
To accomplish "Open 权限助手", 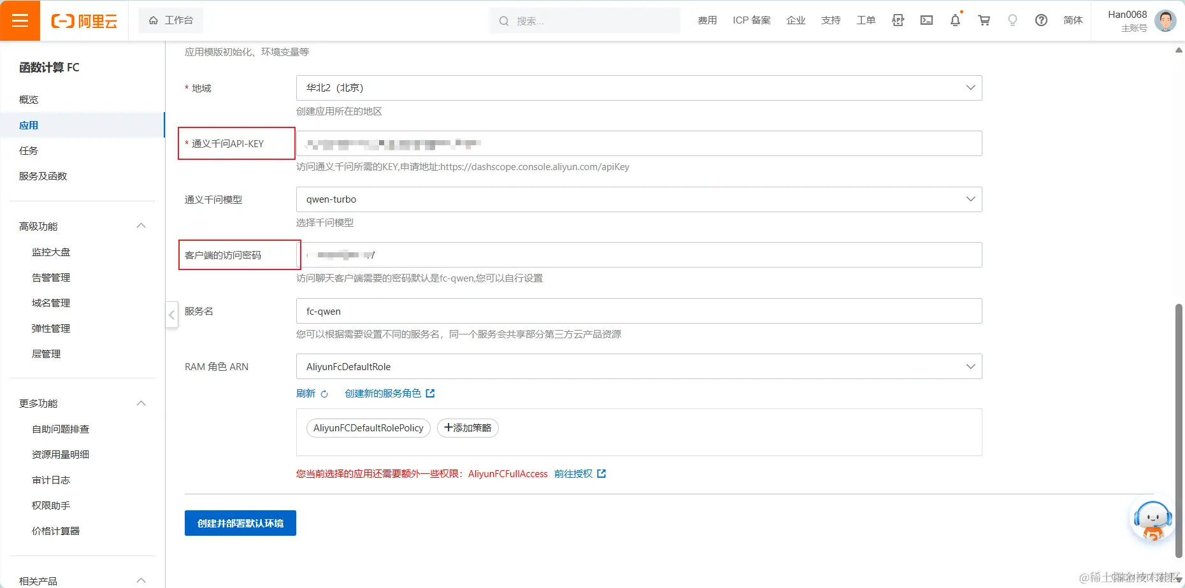I will pos(51,505).
